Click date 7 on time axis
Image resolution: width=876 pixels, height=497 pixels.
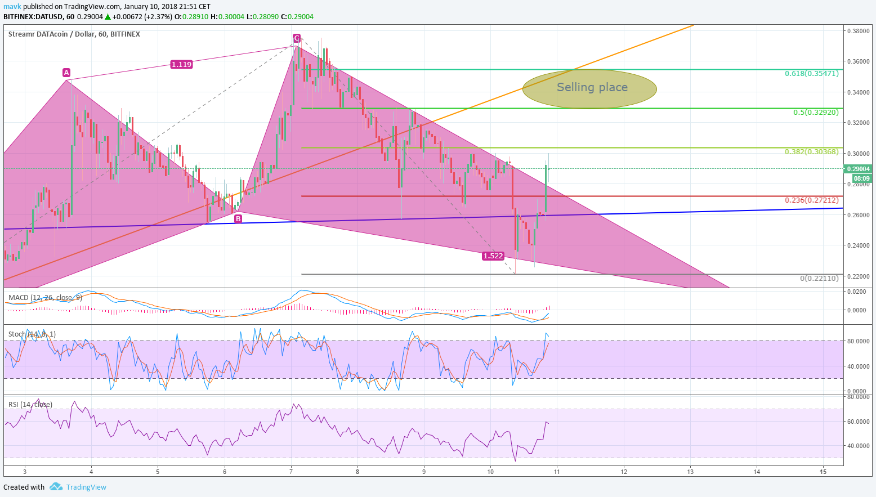(291, 472)
